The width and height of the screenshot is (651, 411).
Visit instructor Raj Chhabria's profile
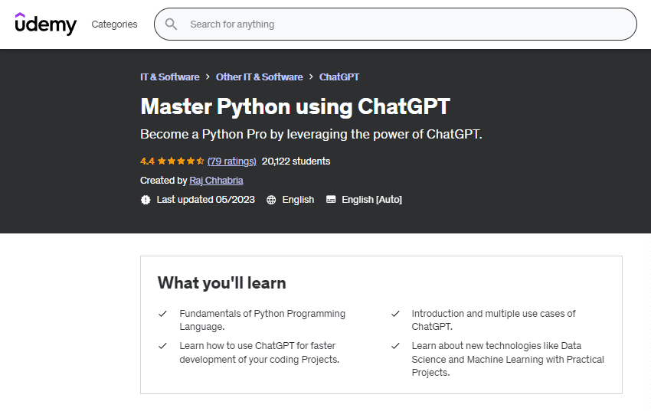click(216, 181)
